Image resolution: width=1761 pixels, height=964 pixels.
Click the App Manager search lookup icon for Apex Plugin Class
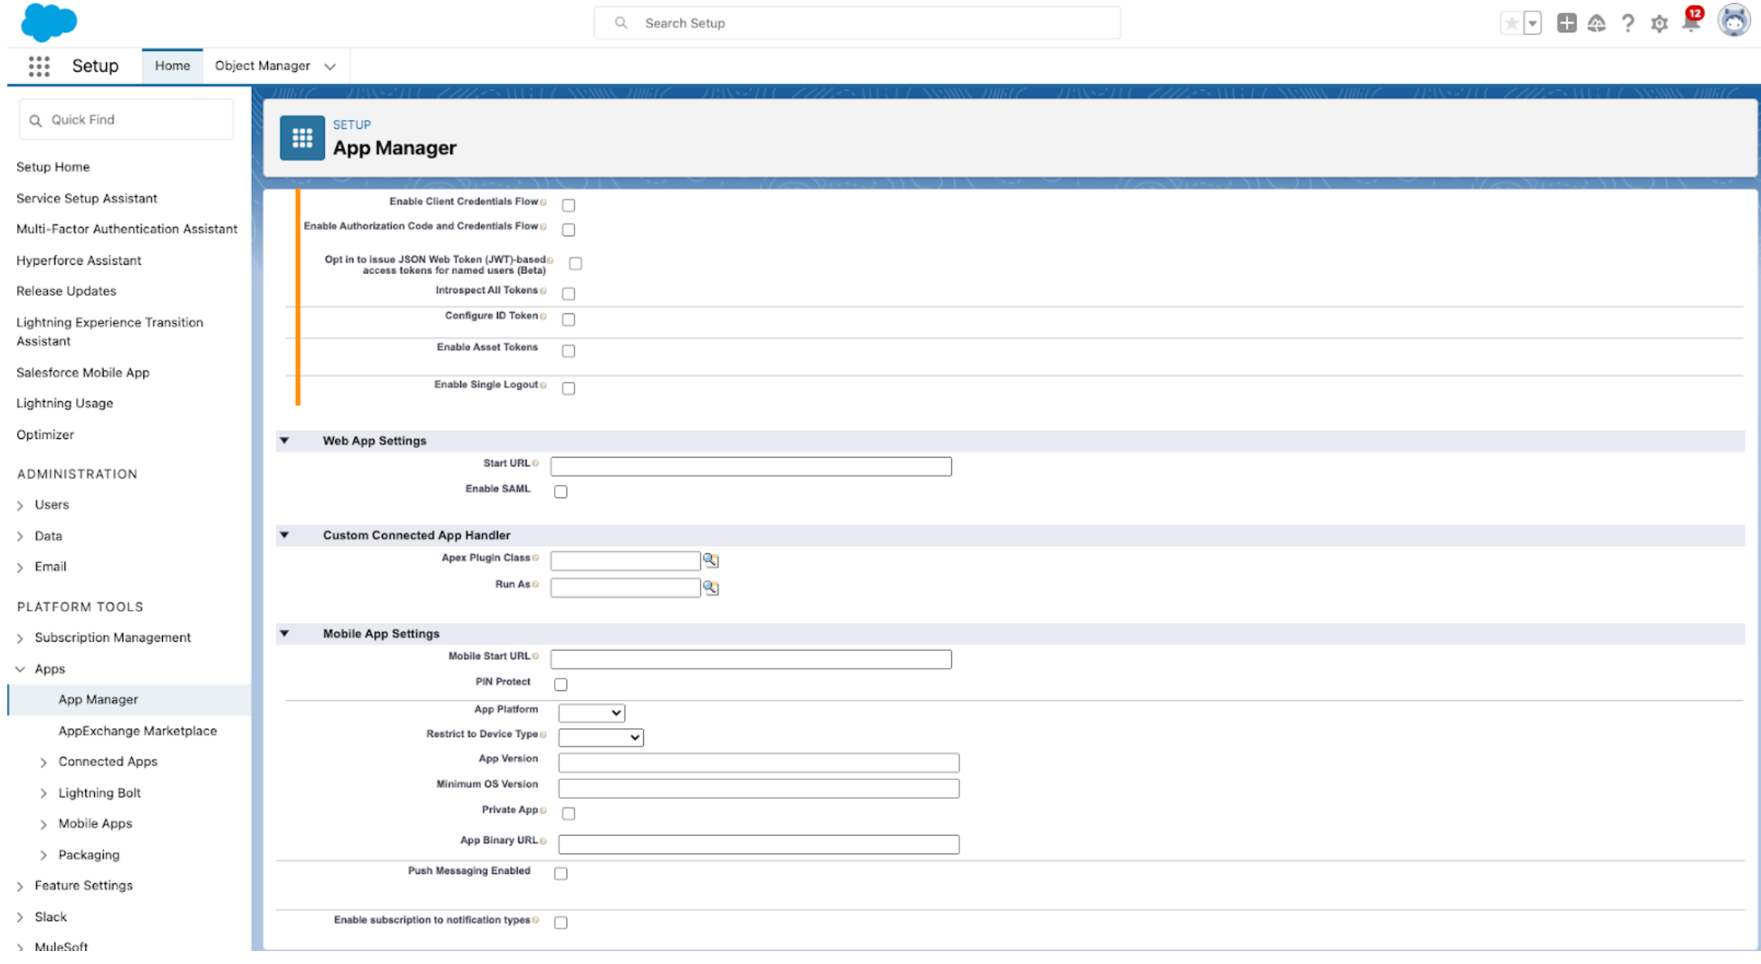(710, 559)
